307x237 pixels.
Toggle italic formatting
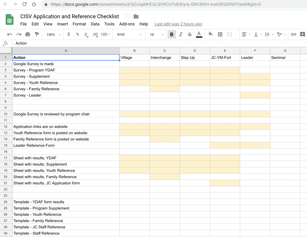coord(180,34)
